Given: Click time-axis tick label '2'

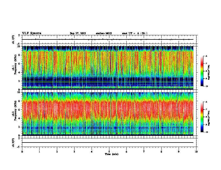Looking at the screenshot, I should 57,152.
